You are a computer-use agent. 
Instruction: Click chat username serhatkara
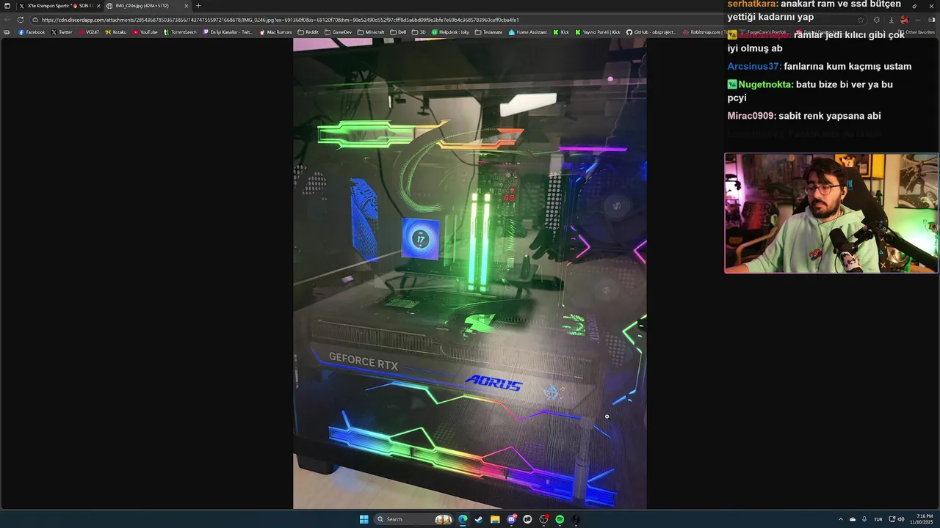(x=753, y=4)
